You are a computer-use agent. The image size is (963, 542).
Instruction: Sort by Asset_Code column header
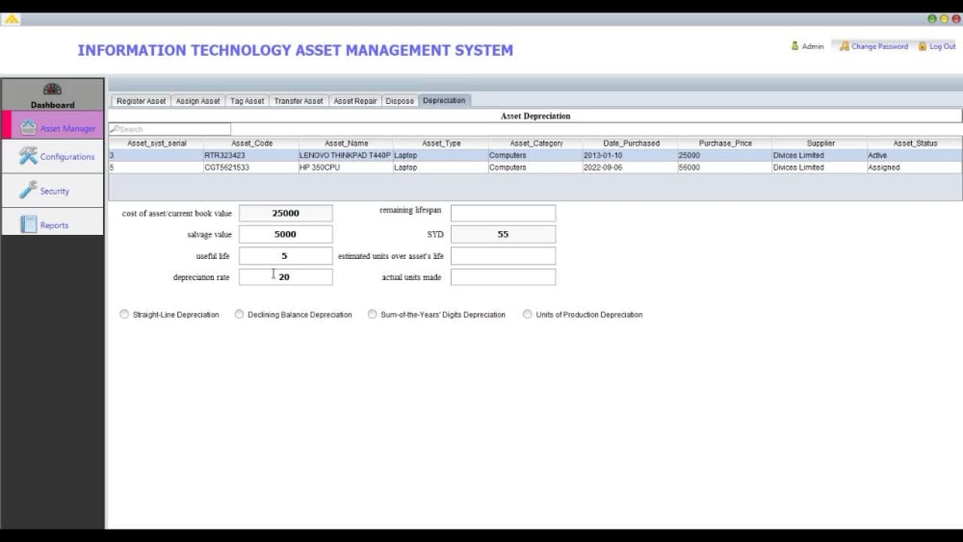pos(251,143)
